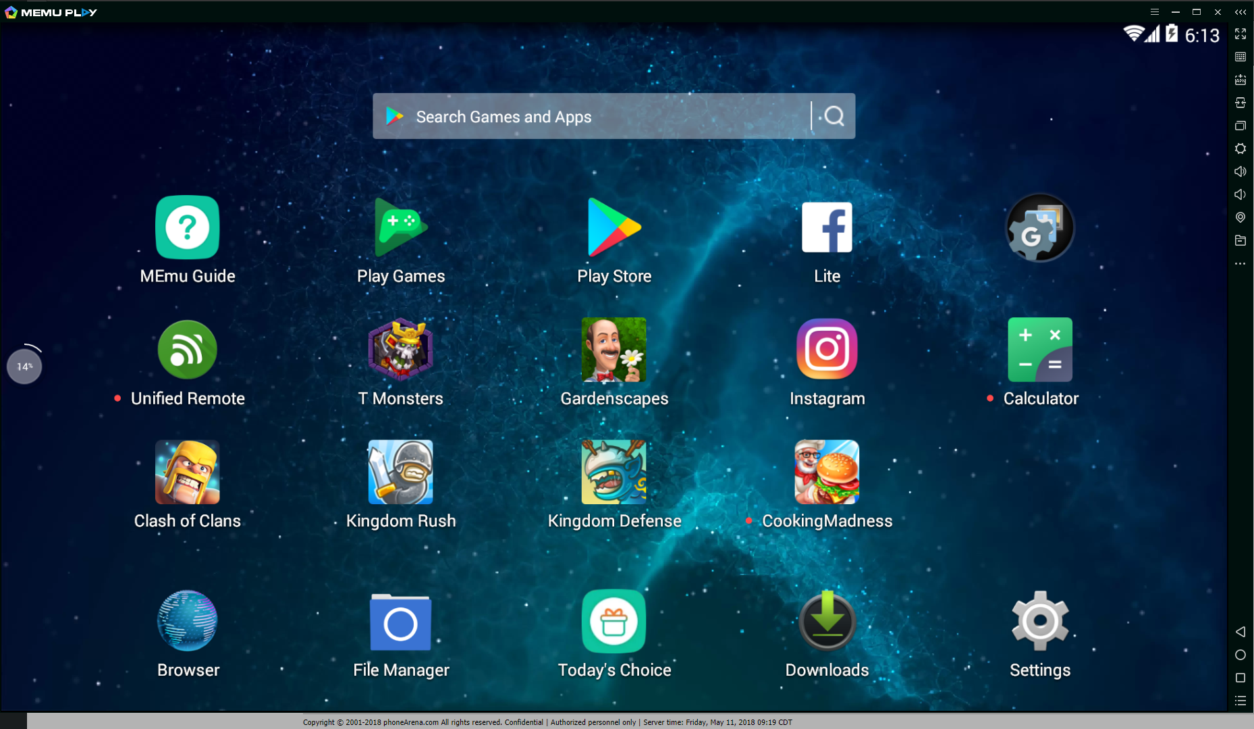Open MEmu settings gear in sidebar
This screenshot has width=1254, height=729.
pos(1241,148)
